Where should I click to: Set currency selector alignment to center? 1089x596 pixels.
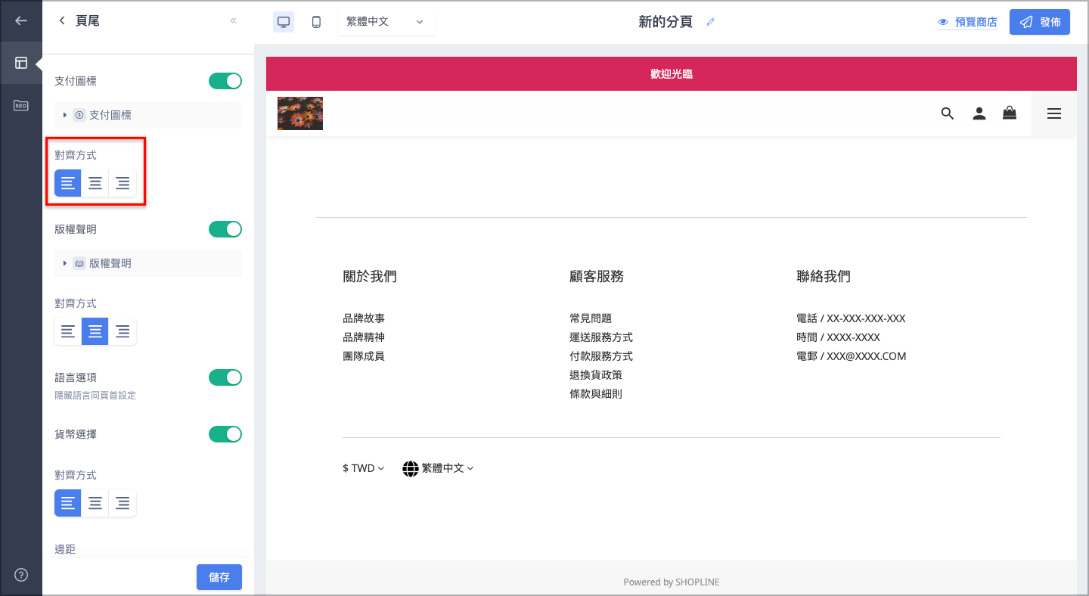coord(95,503)
